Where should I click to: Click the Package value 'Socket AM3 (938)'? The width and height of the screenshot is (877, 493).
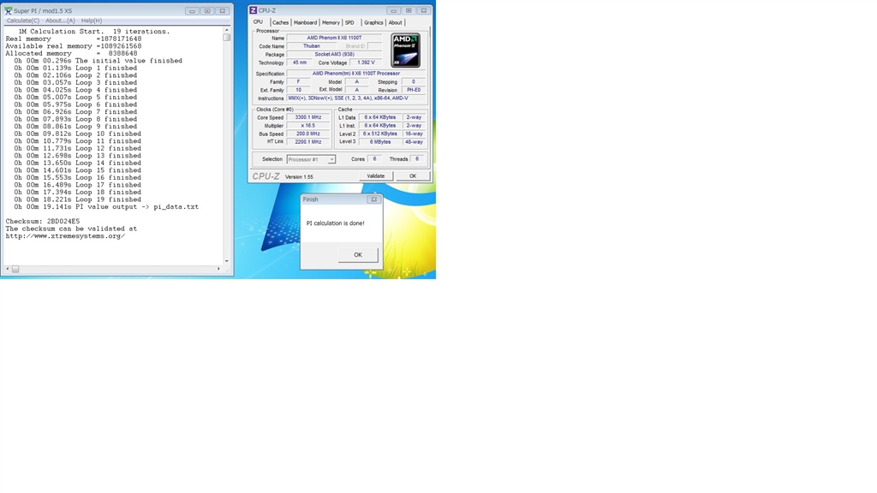(334, 54)
